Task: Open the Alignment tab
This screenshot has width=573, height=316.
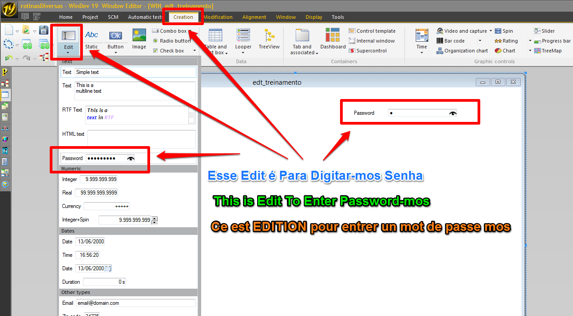Action: point(254,17)
